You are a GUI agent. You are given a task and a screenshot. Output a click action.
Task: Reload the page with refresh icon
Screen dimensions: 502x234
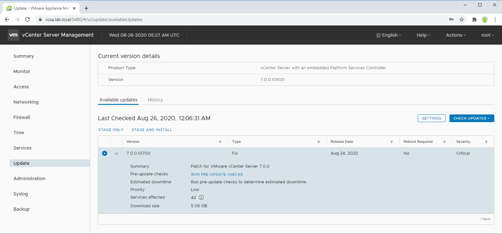(x=28, y=19)
